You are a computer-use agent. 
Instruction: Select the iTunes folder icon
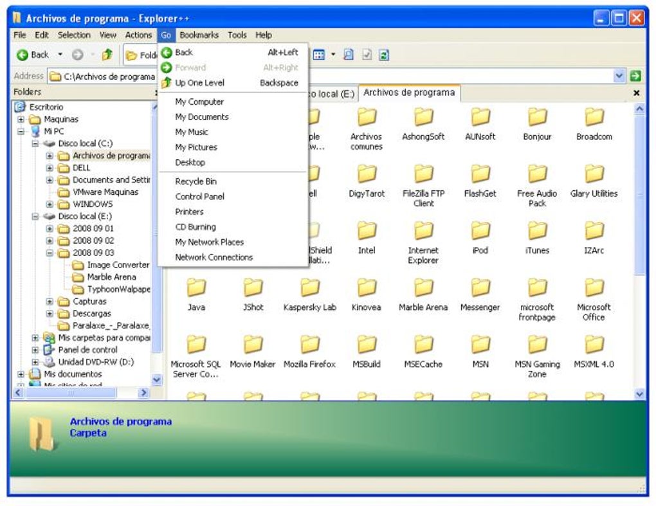pyautogui.click(x=537, y=231)
